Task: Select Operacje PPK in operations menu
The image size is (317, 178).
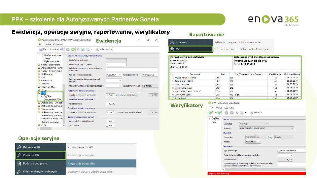Action: point(41,155)
